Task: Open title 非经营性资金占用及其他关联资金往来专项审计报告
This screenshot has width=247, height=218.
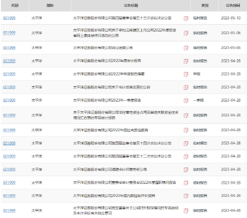Action: (126, 115)
